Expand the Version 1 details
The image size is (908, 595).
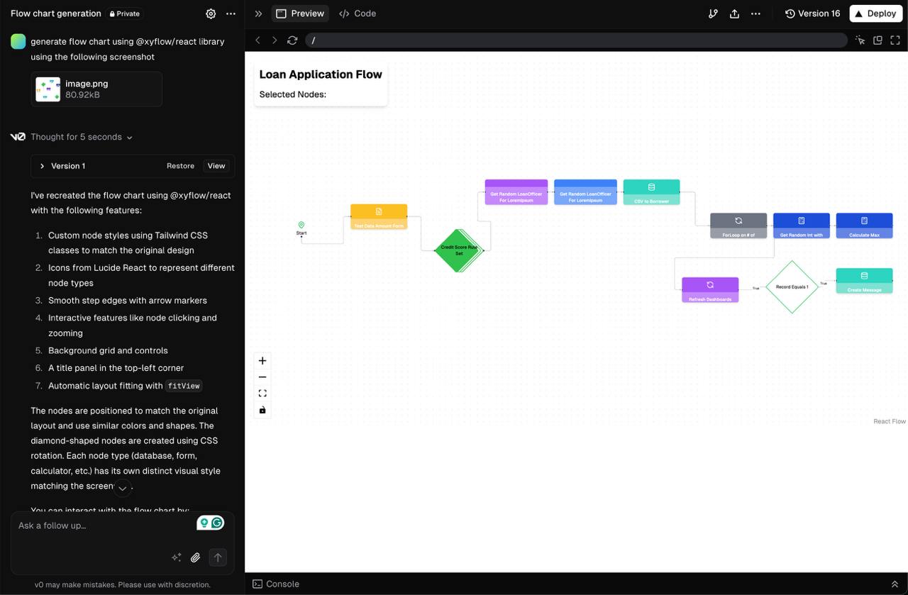point(43,166)
